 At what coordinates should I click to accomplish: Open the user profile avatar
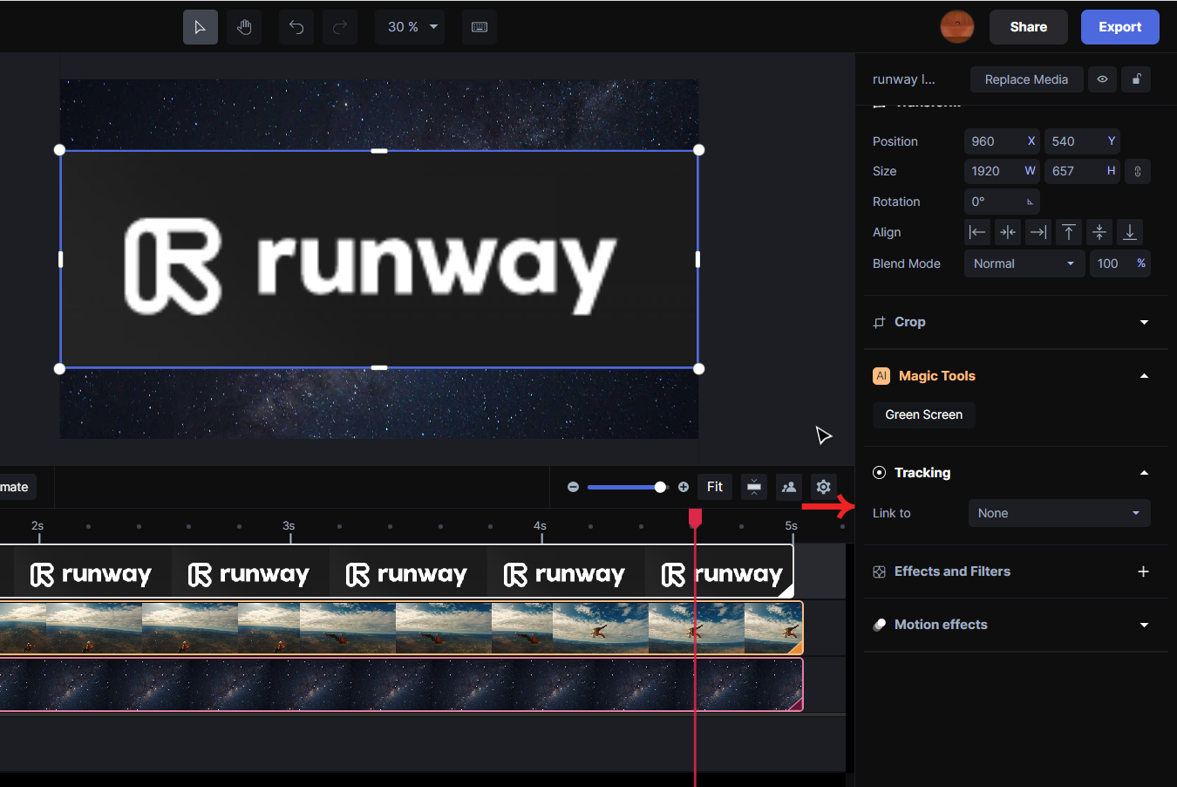957,27
